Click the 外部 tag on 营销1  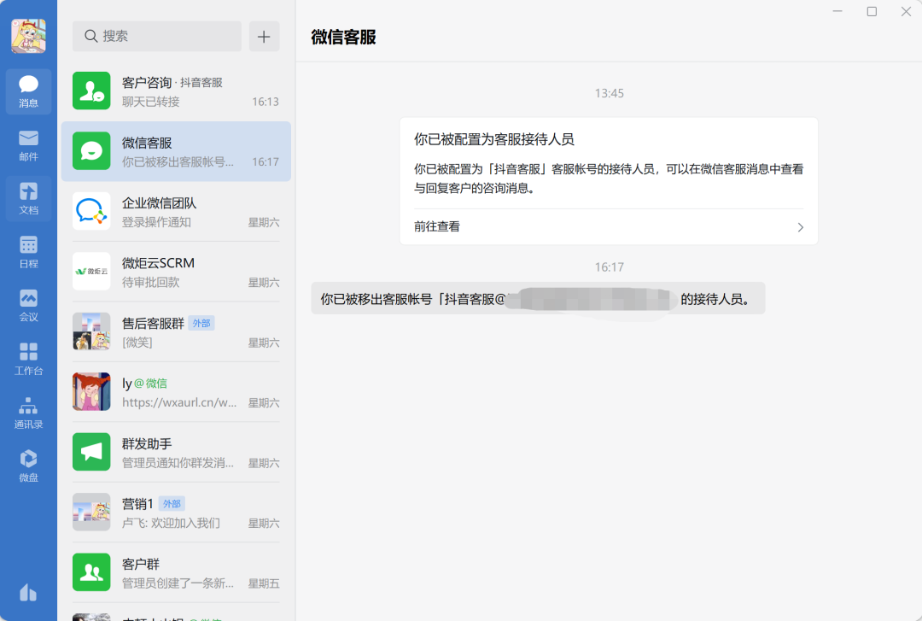pyautogui.click(x=172, y=504)
